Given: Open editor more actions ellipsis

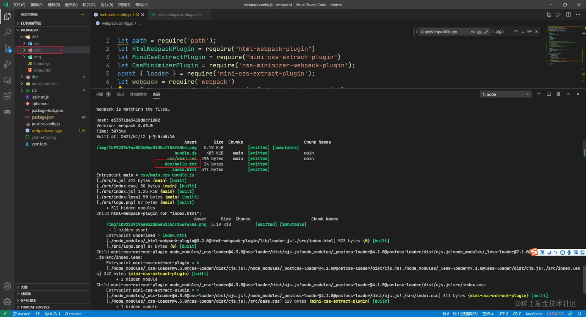Looking at the screenshot, I should click(x=578, y=15).
